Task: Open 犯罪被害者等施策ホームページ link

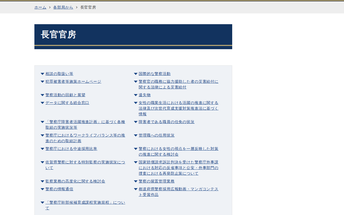Action: click(73, 81)
